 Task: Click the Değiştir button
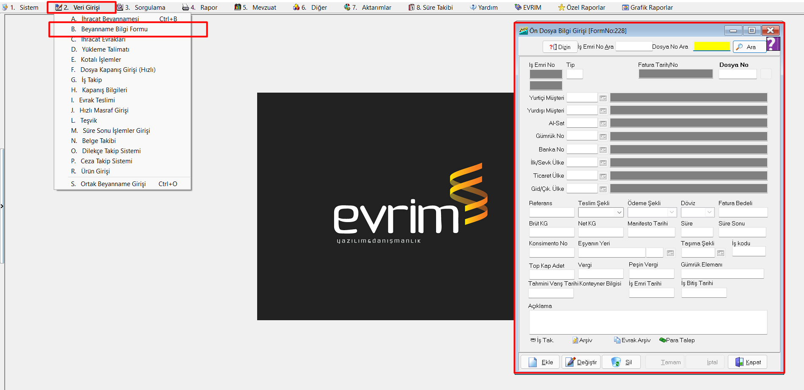tap(581, 362)
